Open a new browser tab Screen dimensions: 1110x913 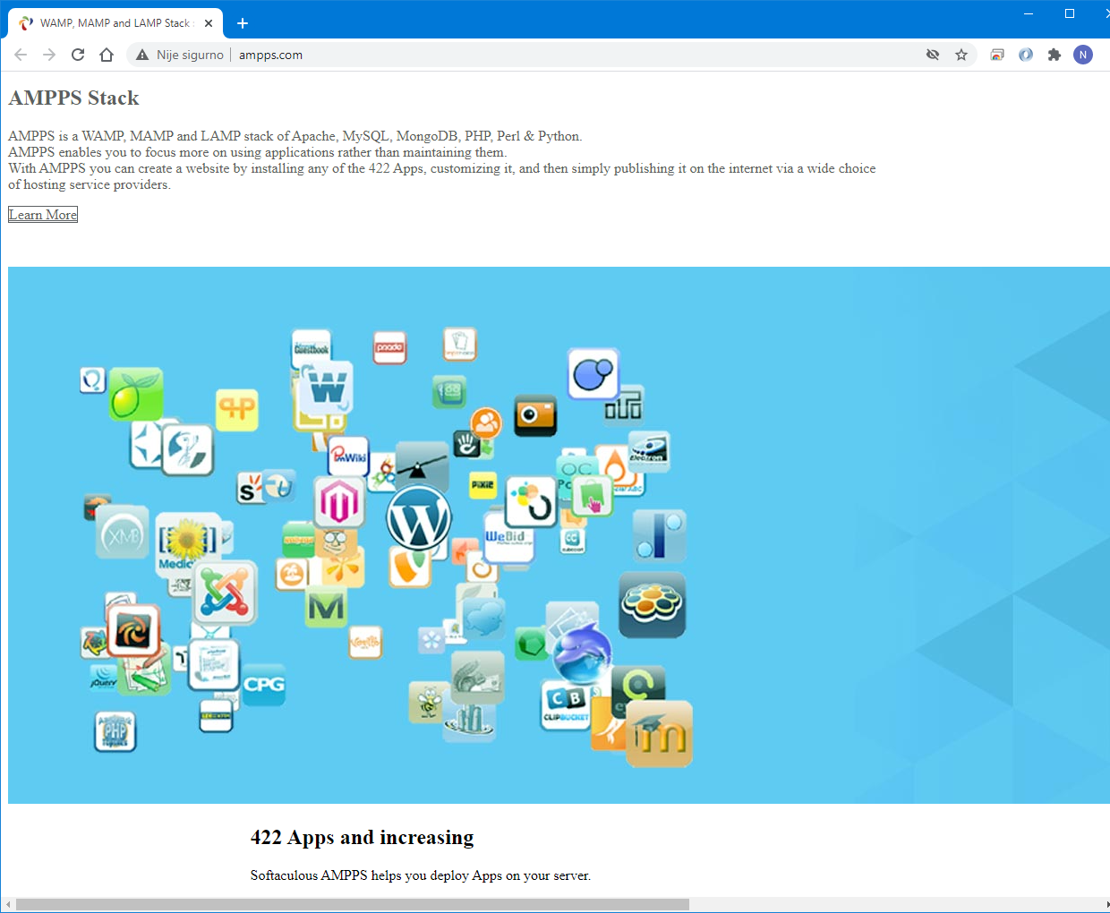click(243, 23)
